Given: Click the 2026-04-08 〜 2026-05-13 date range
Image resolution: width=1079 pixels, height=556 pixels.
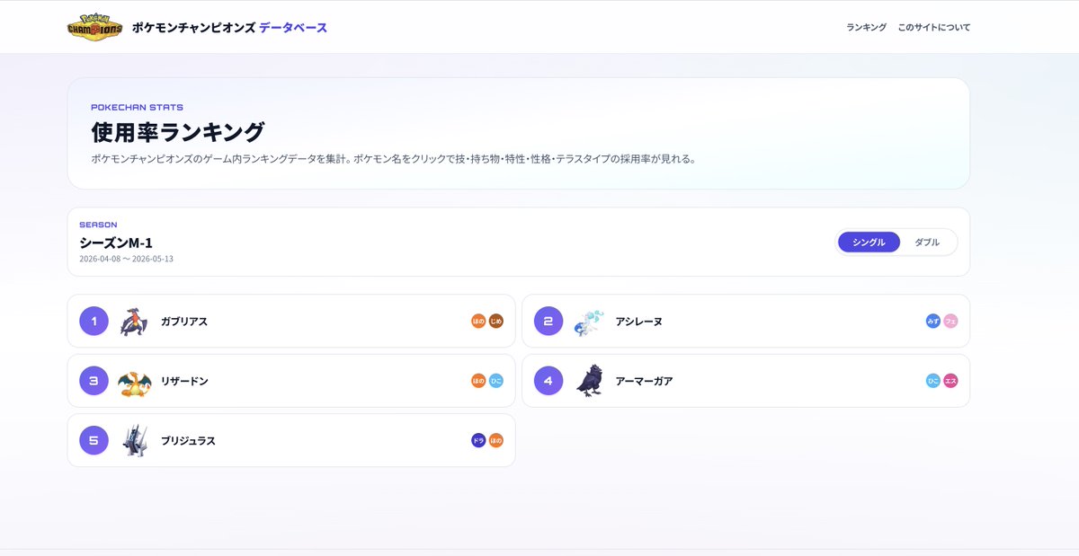Looking at the screenshot, I should click(x=126, y=259).
